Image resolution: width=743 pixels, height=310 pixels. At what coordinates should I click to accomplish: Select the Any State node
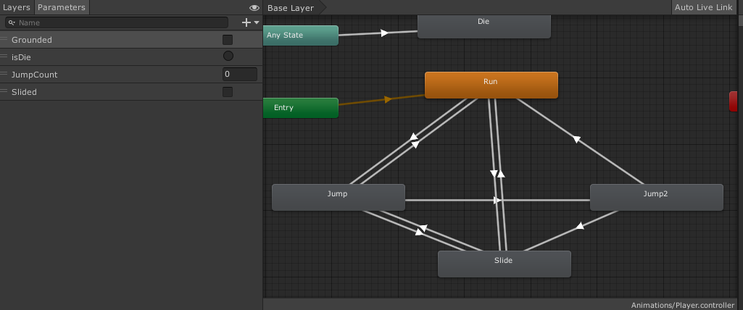tap(300, 35)
